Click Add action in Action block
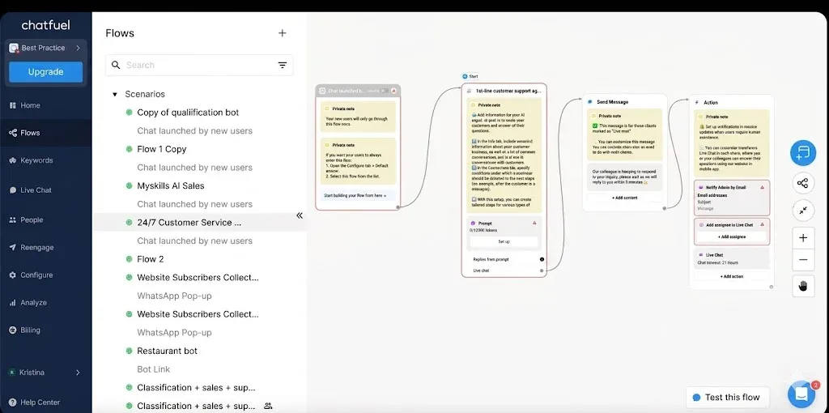The width and height of the screenshot is (829, 413). tap(732, 277)
